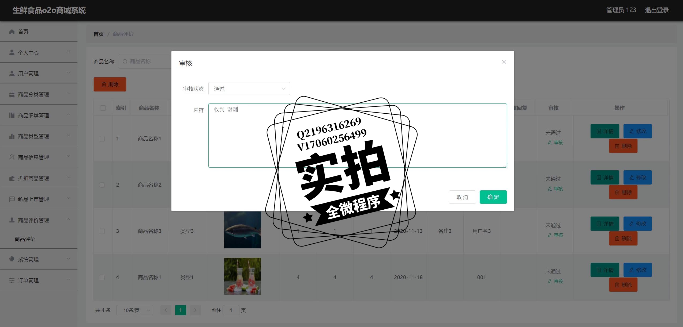Click the drinks thumbnail in row 4
Image resolution: width=683 pixels, height=327 pixels.
(x=242, y=276)
